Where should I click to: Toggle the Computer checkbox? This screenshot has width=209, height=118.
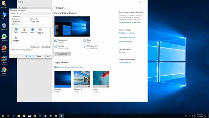pos(13,19)
